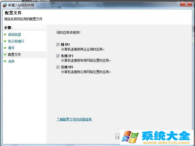Click the description 计算机连接到公用网络位置时应用
Viewport: 195px width, 146px height.
pos(86,72)
